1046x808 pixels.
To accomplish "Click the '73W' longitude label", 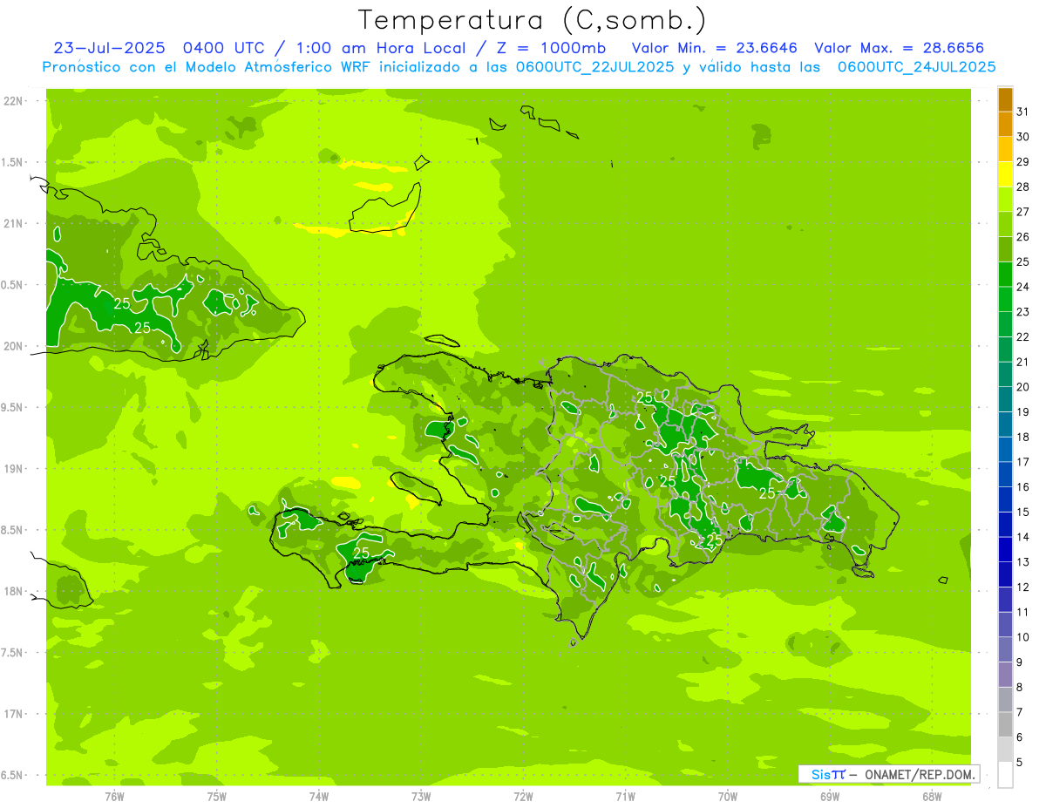I will [x=421, y=796].
